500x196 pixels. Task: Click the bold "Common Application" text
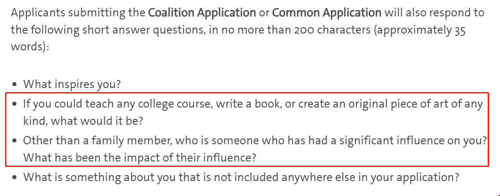pos(327,13)
